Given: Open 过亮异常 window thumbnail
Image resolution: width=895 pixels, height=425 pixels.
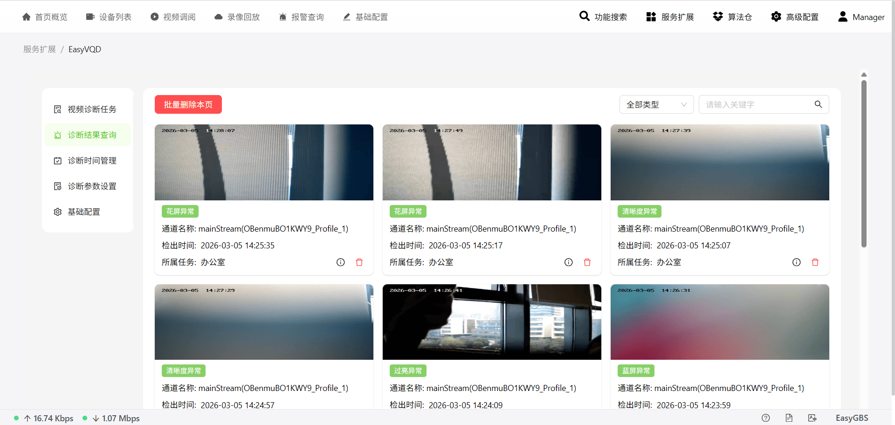Looking at the screenshot, I should click(492, 322).
